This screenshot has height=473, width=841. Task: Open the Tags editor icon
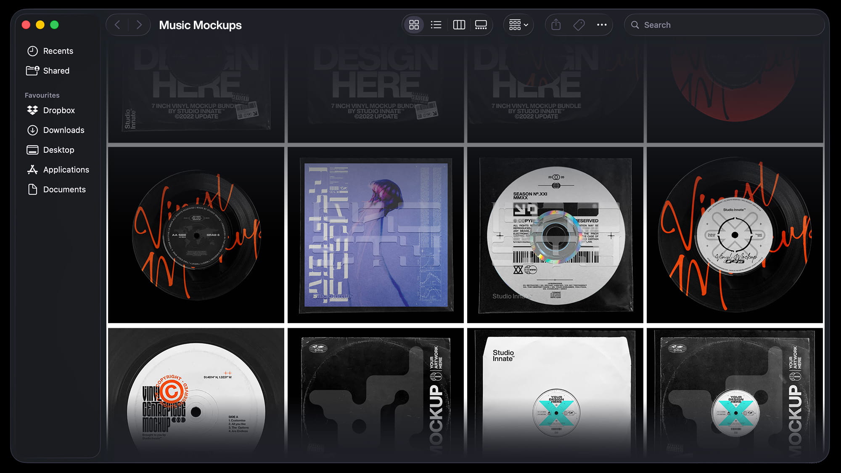coord(578,24)
